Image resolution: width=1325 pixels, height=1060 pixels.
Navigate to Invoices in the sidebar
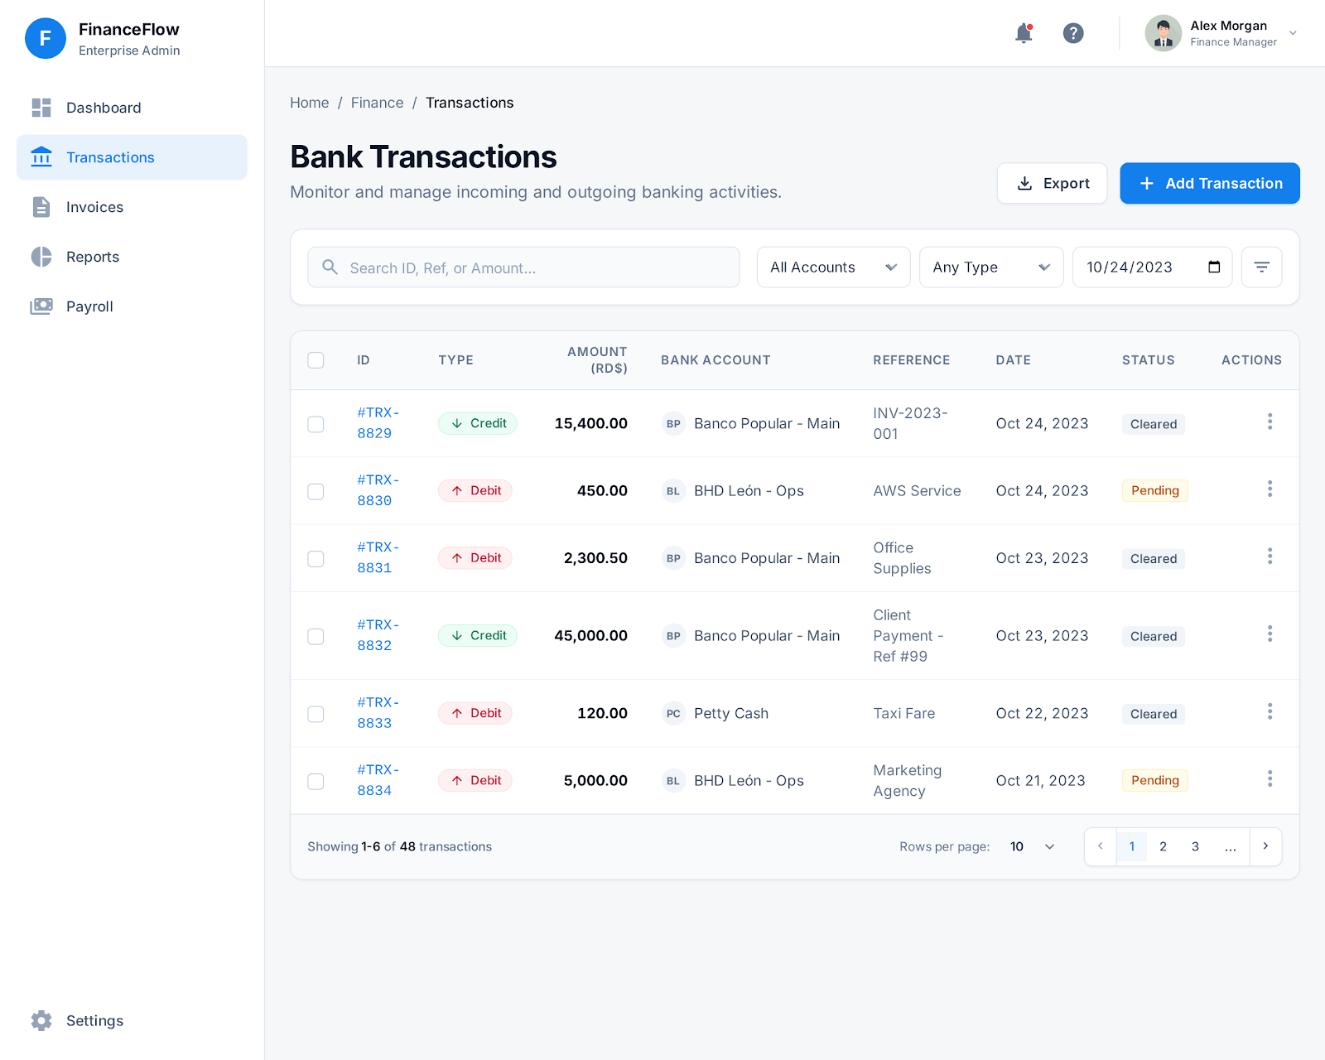tap(94, 207)
